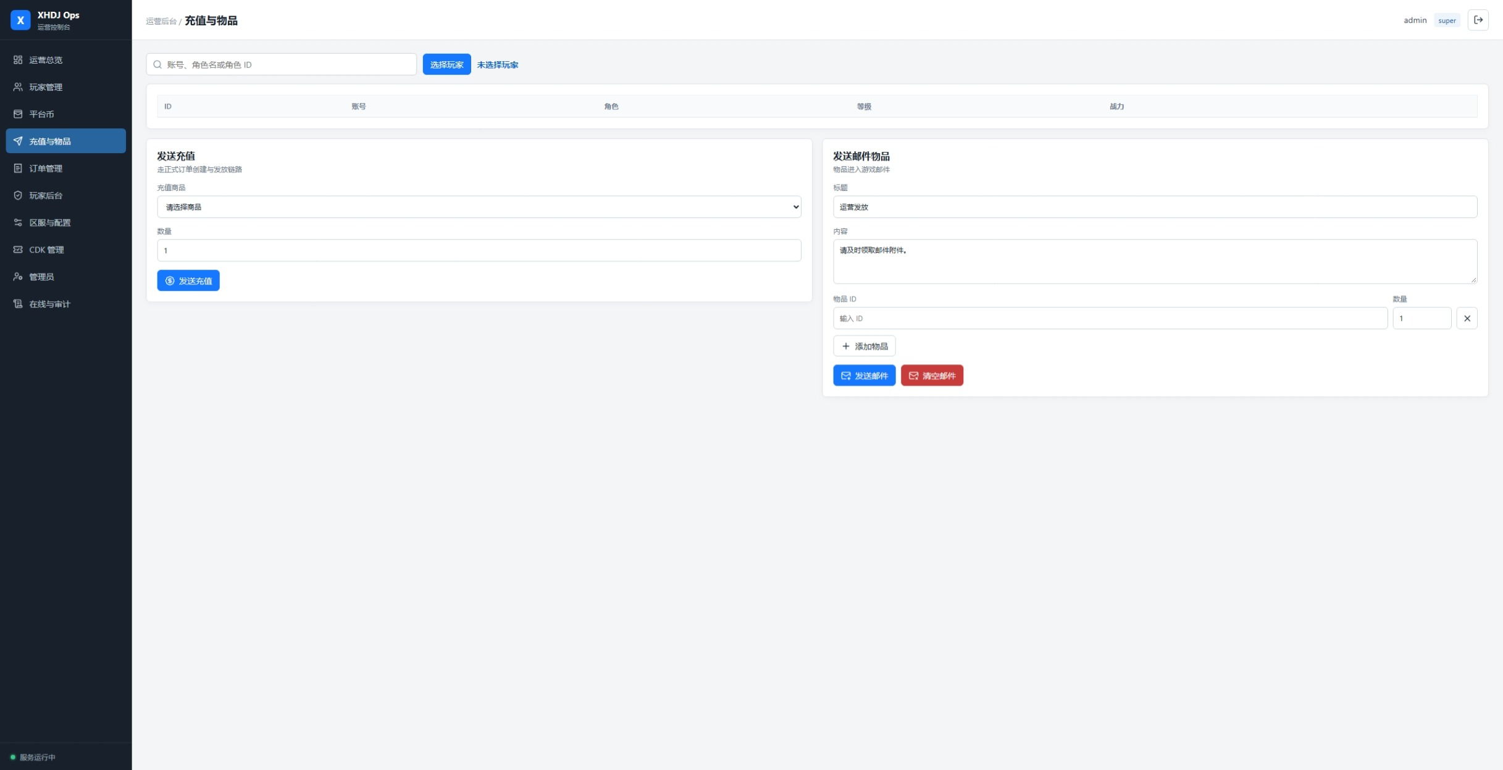Click the 战力 column header
The width and height of the screenshot is (1503, 770).
tap(1117, 106)
